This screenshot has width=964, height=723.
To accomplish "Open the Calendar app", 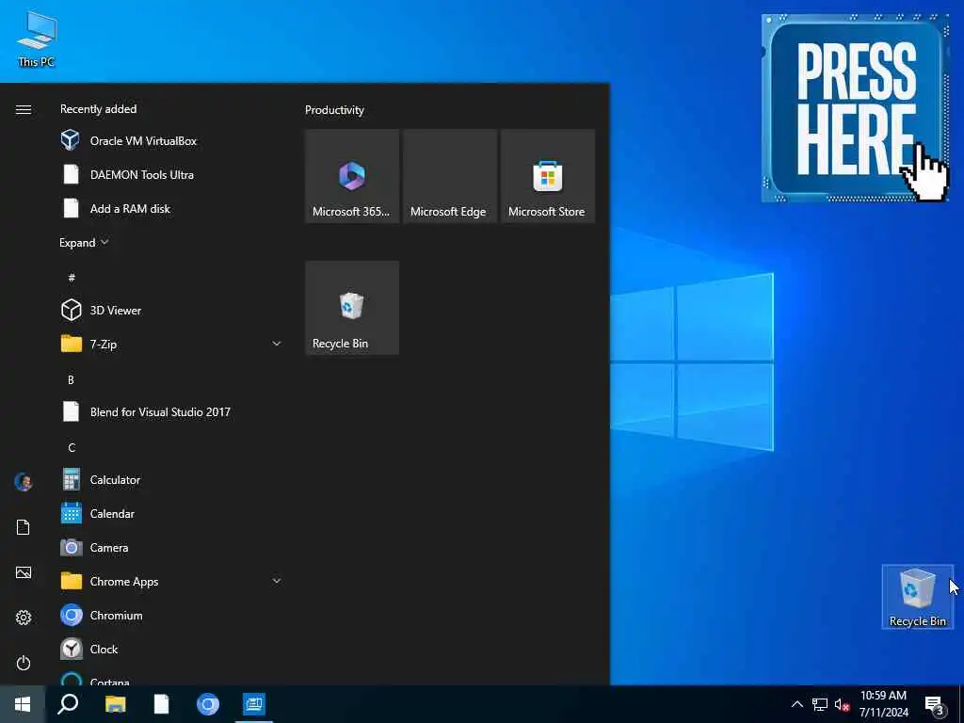I will tap(172, 513).
